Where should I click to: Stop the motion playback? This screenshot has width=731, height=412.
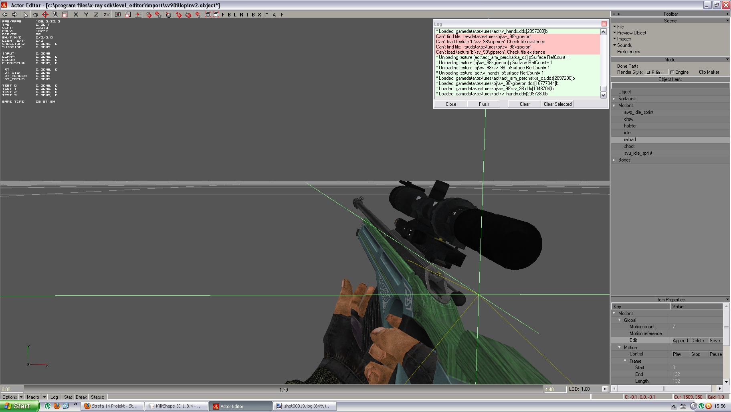point(696,354)
